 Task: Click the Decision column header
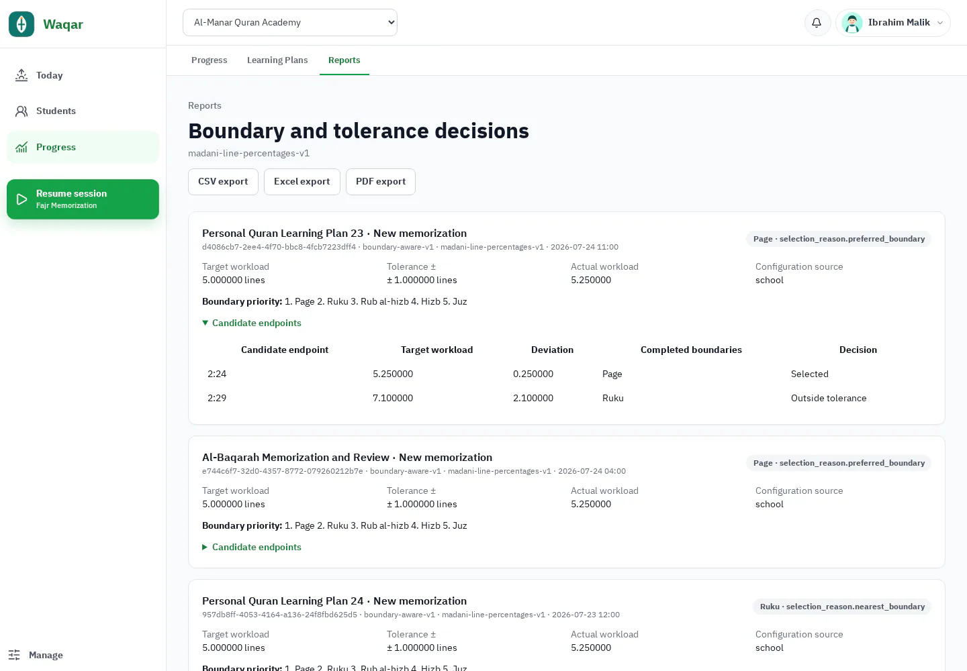coord(858,350)
